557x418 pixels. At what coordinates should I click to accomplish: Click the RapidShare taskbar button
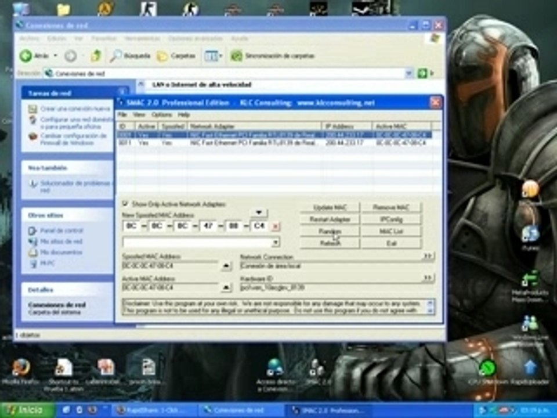click(154, 410)
